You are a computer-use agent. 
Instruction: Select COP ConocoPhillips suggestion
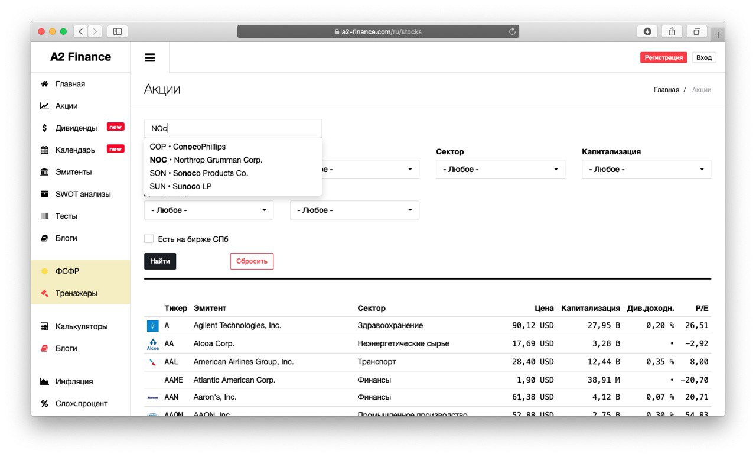(233, 147)
